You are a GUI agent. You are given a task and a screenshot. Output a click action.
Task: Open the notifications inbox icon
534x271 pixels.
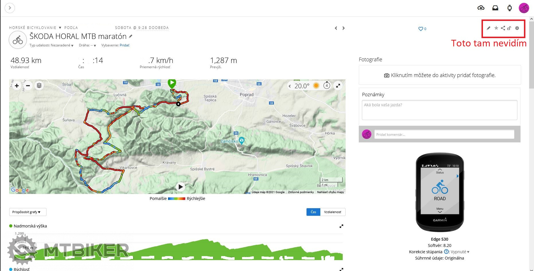[495, 8]
